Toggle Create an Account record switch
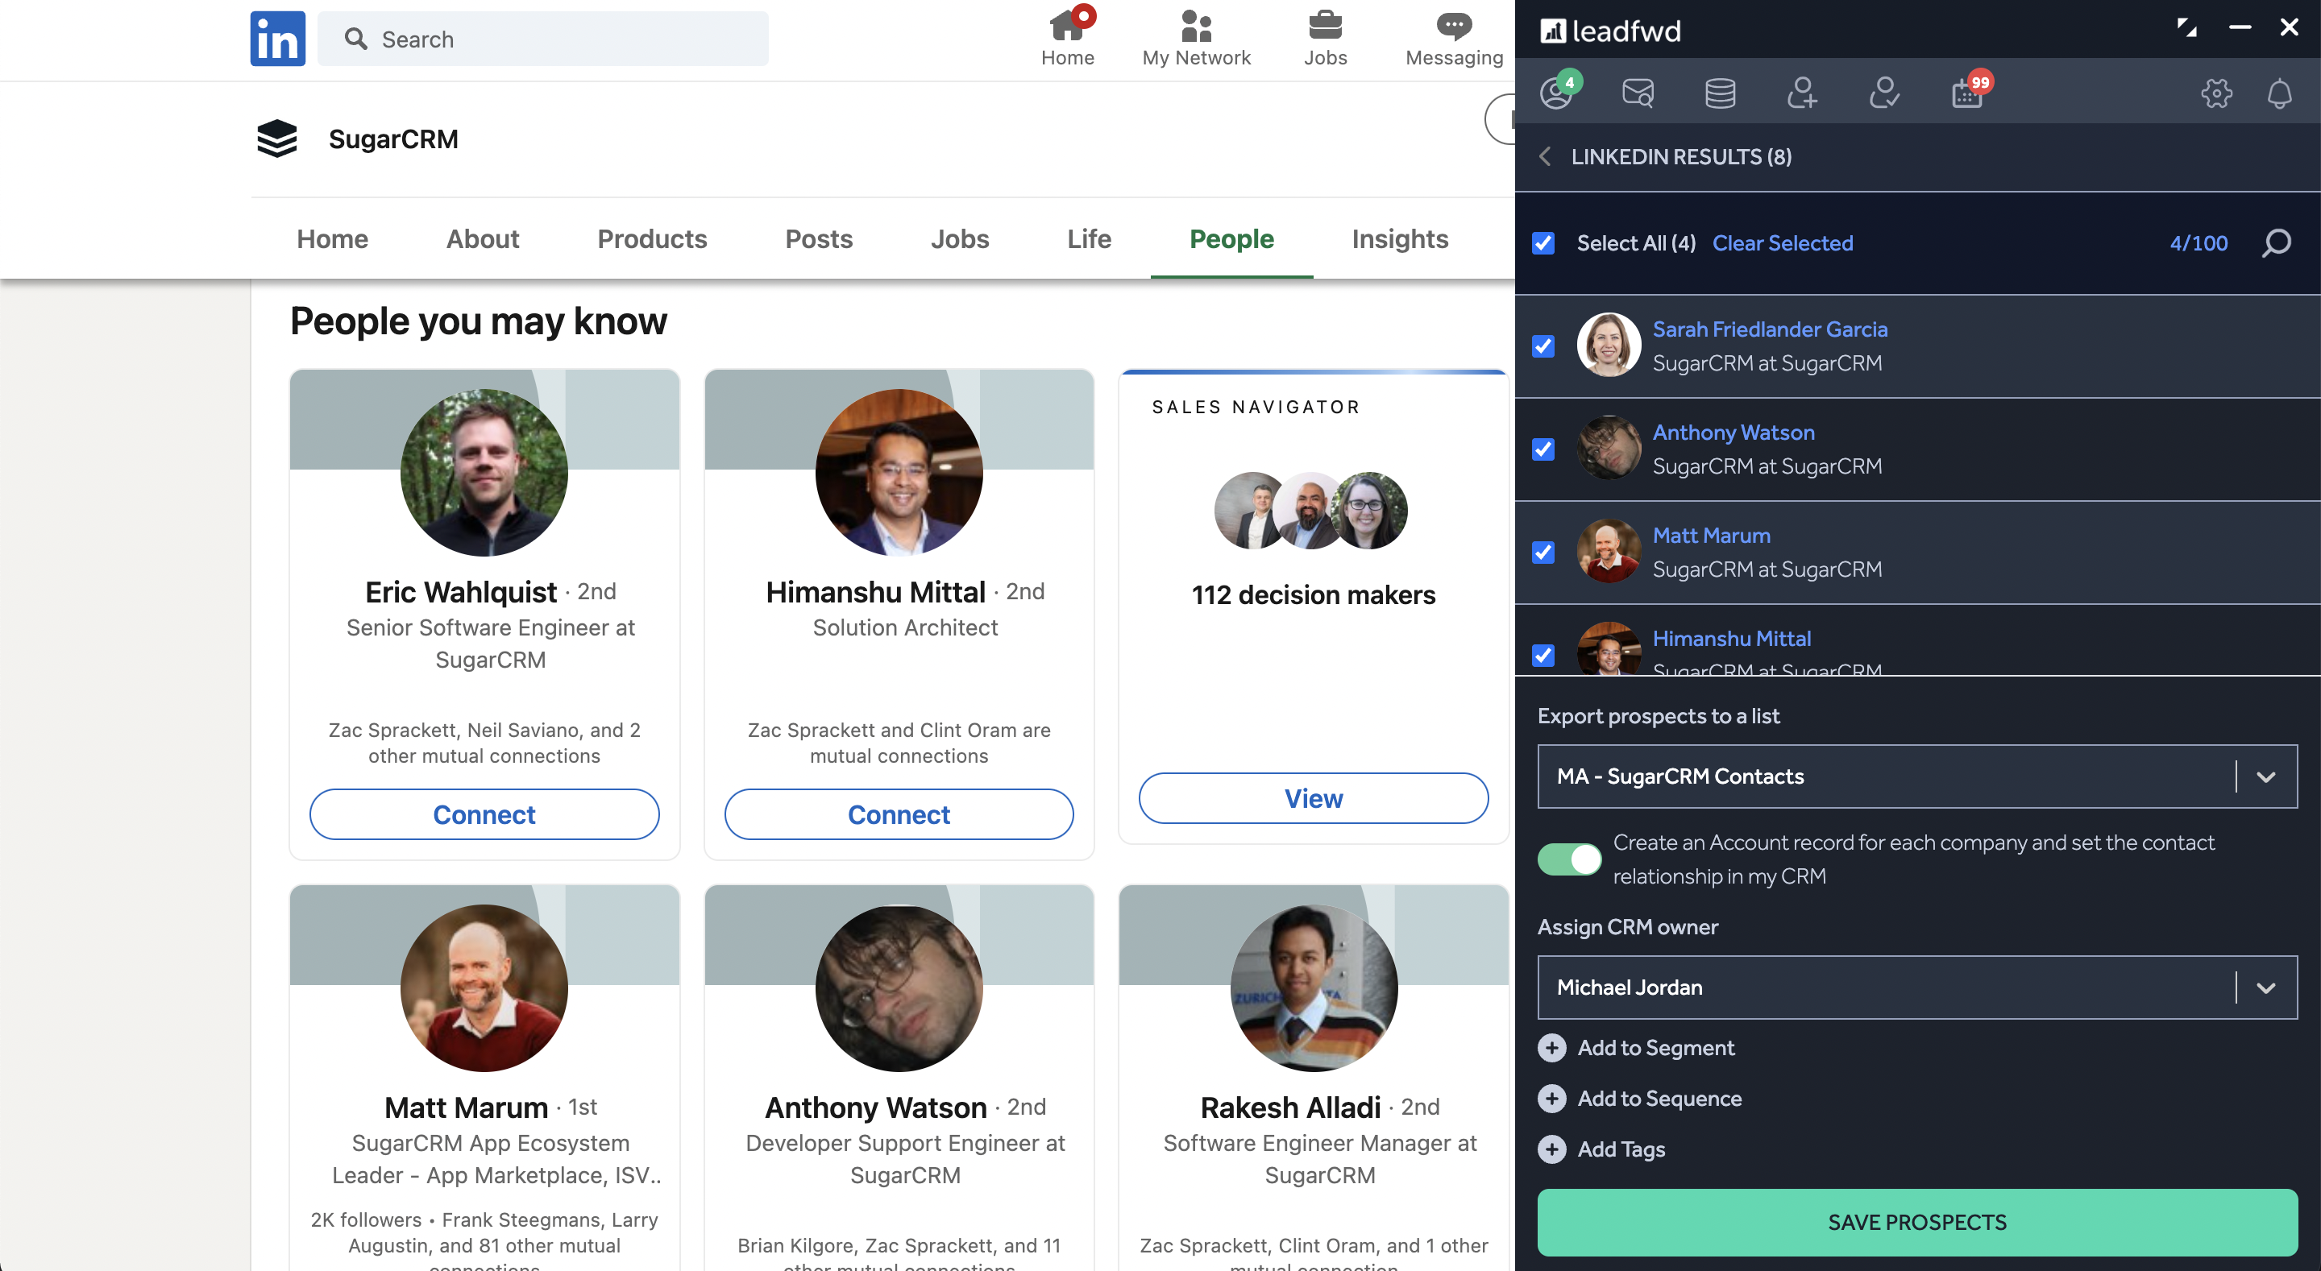The height and width of the screenshot is (1271, 2321). [1568, 859]
